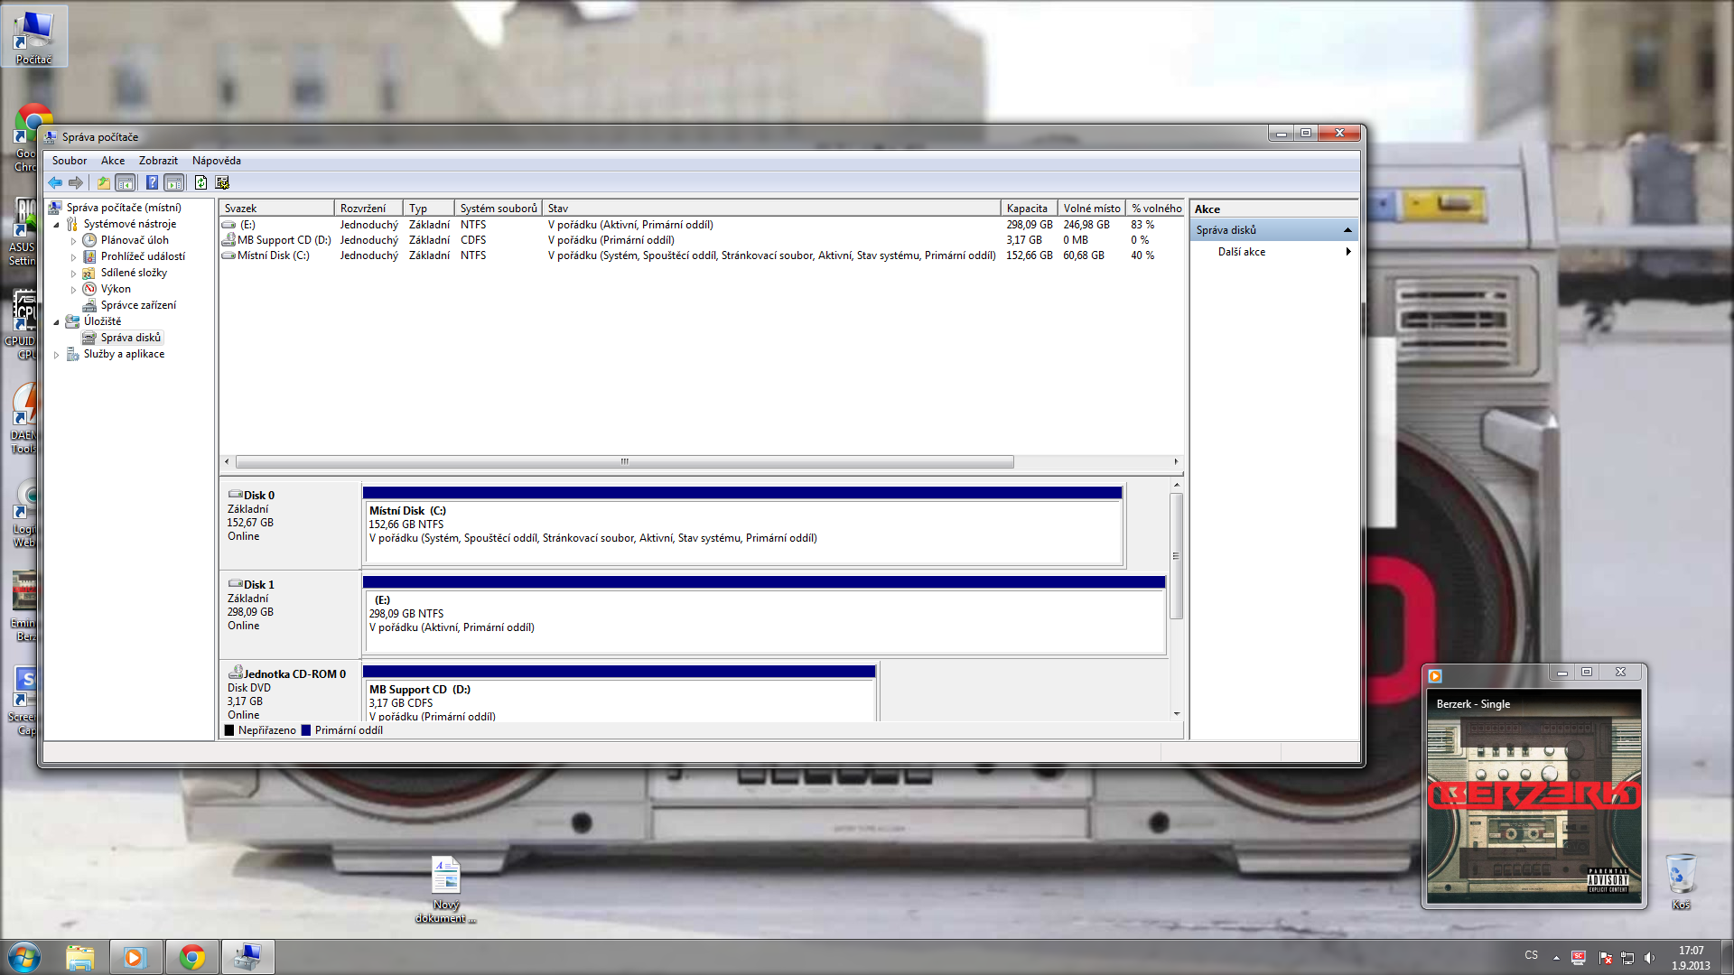
Task: Click the black Nepřiřazeno legend swatch
Action: tap(229, 730)
